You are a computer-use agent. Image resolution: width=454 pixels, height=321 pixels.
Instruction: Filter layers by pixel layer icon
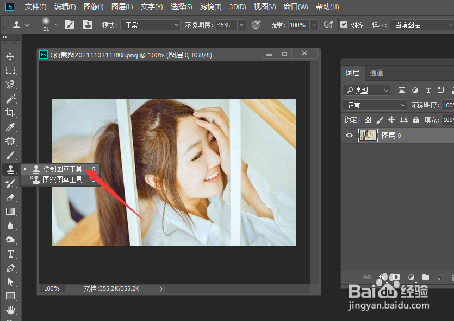(x=402, y=91)
